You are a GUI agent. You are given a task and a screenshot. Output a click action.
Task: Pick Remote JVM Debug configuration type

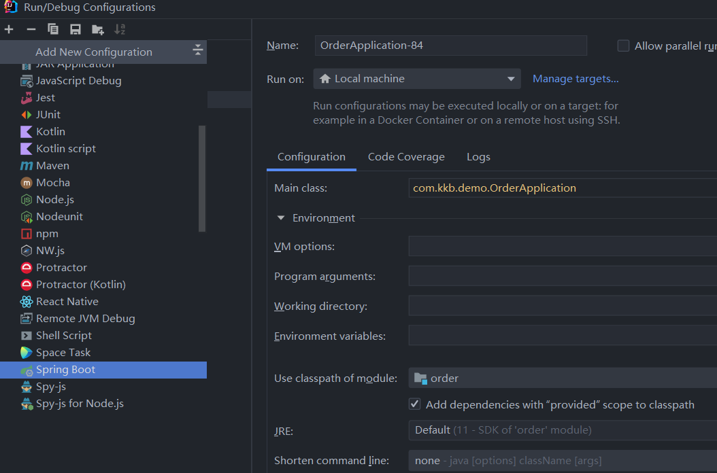103,319
